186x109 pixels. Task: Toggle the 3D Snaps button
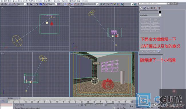[x=69, y=4]
